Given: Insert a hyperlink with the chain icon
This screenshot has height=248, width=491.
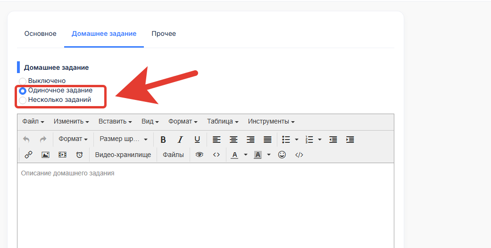Looking at the screenshot, I should (28, 155).
